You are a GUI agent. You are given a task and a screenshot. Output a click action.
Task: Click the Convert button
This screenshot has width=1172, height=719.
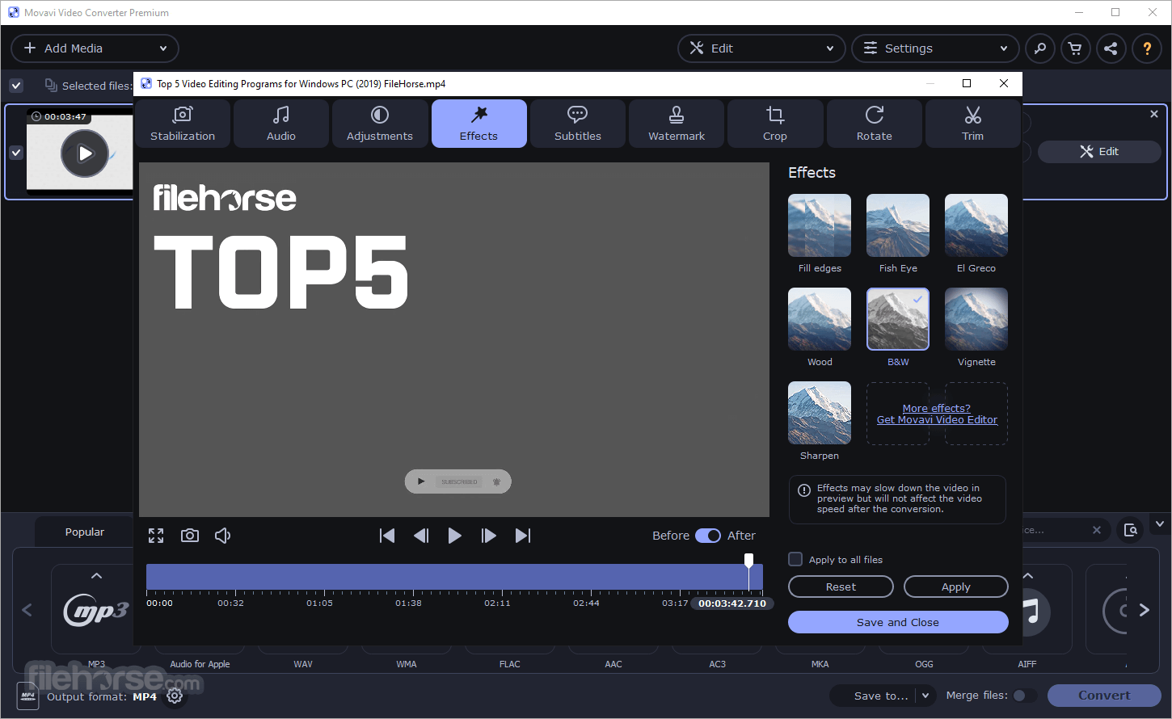1104,696
